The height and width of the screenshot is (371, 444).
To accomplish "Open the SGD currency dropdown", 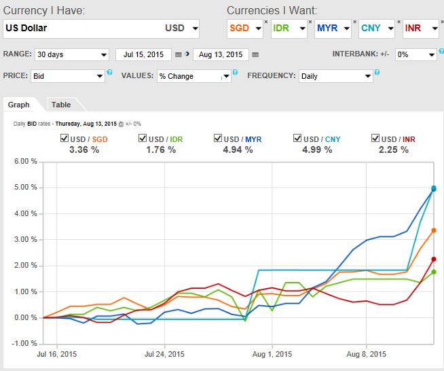I will (x=245, y=29).
